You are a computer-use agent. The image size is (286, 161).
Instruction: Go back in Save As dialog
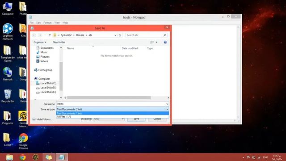(34, 35)
